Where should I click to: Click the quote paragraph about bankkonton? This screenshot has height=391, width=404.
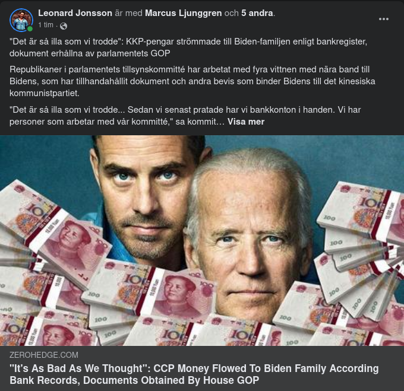point(185,116)
